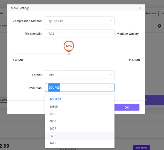Select 360P resolution option
This screenshot has height=150, width=164.
[80, 128]
